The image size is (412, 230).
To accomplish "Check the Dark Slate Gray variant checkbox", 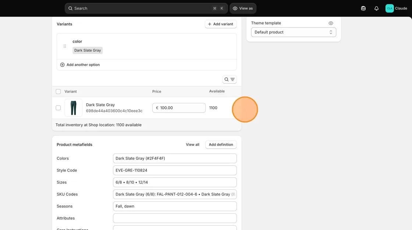I will (x=58, y=108).
